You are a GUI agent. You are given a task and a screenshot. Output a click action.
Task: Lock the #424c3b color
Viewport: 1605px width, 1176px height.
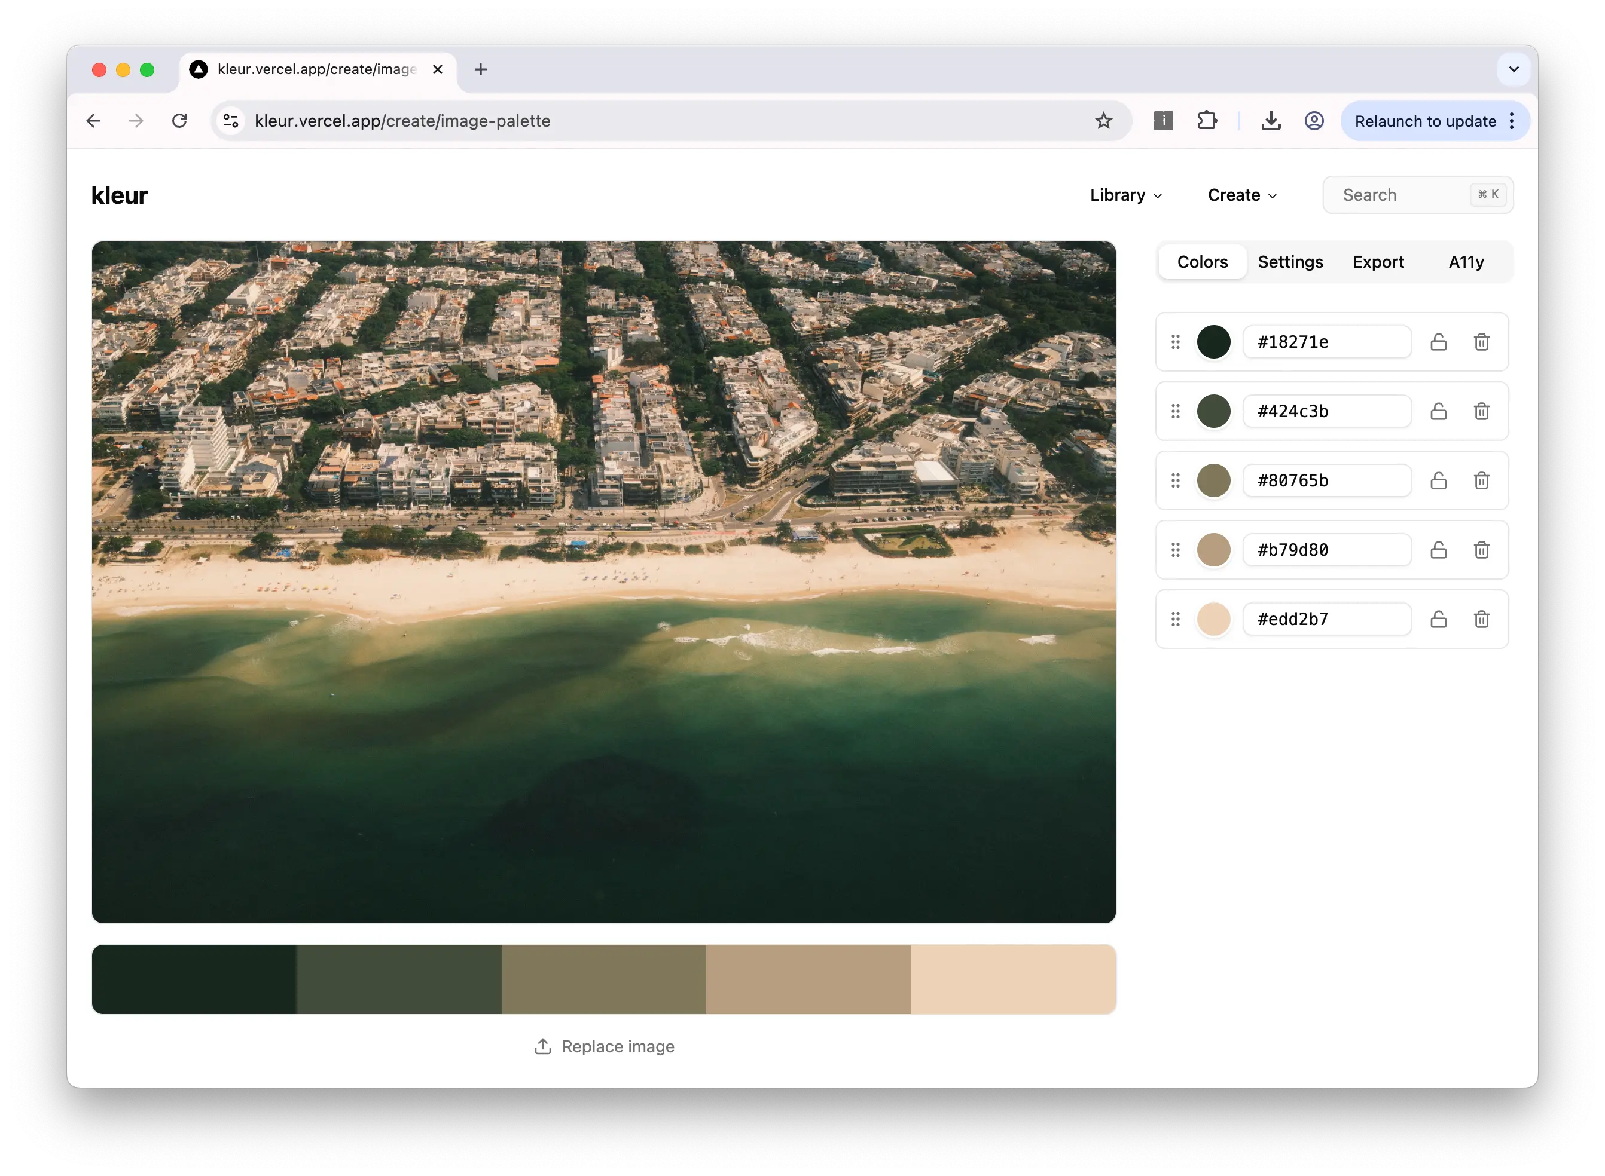[x=1438, y=412]
